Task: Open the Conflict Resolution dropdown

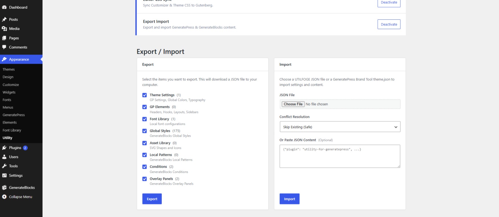Action: tap(340, 127)
